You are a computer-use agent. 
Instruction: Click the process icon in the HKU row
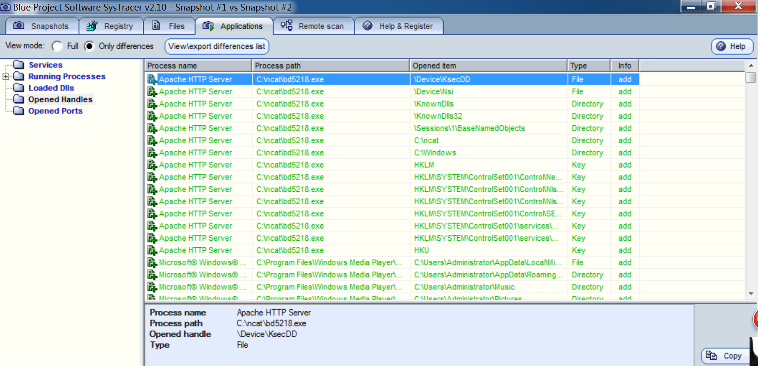(x=152, y=250)
